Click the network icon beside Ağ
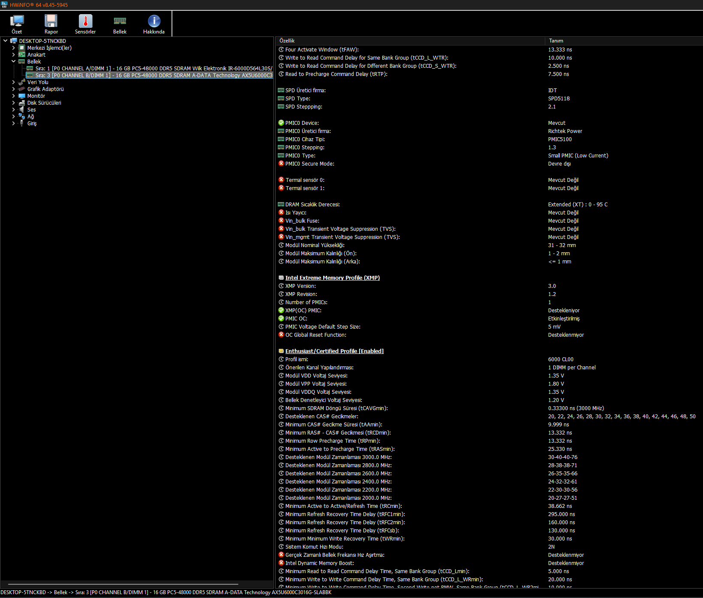The width and height of the screenshot is (703, 598). click(22, 116)
